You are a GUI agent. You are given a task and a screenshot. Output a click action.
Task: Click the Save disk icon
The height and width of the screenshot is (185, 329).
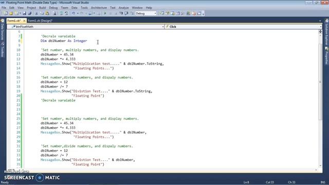pos(24,13)
